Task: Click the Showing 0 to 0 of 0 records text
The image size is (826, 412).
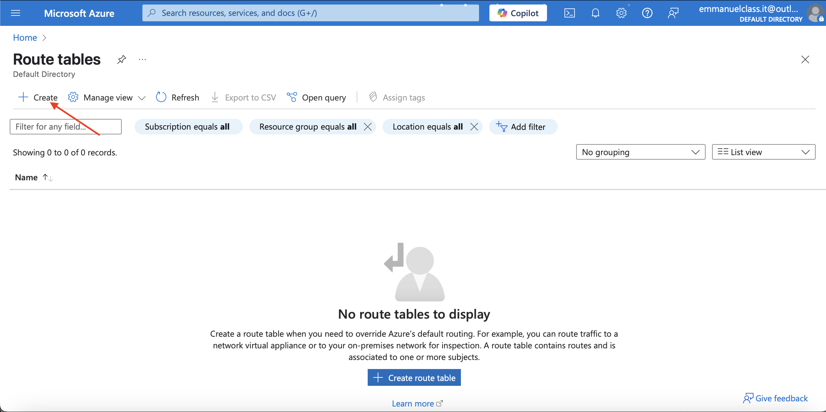Action: click(x=65, y=153)
